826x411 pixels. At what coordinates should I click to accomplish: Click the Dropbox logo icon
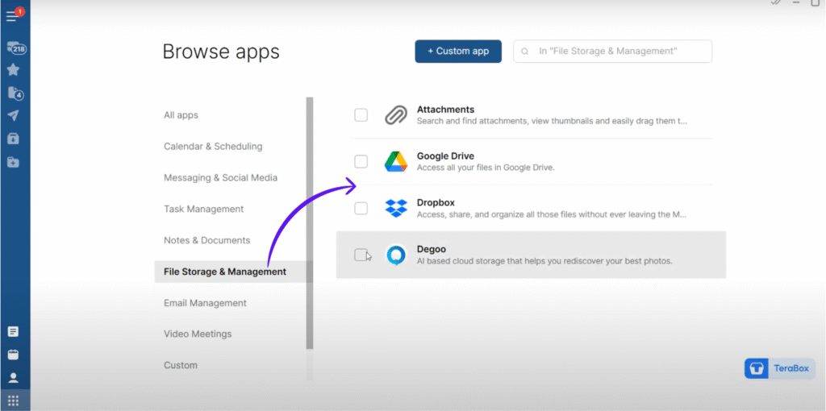396,208
